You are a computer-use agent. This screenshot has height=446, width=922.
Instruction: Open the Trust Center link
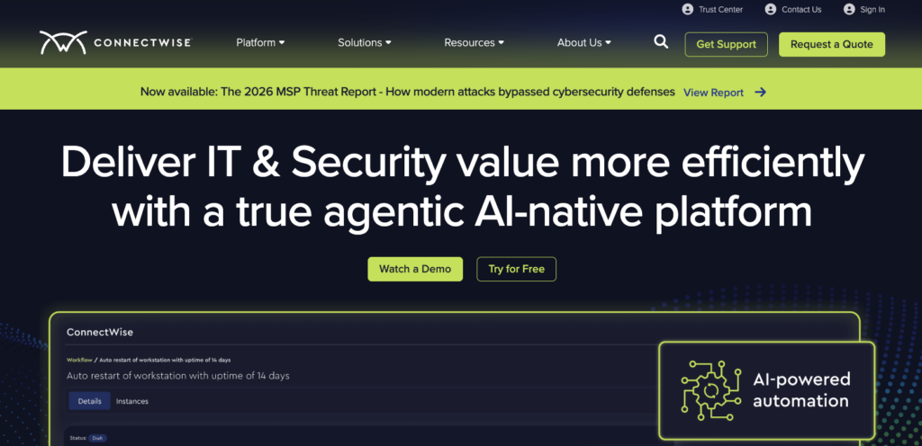(720, 9)
